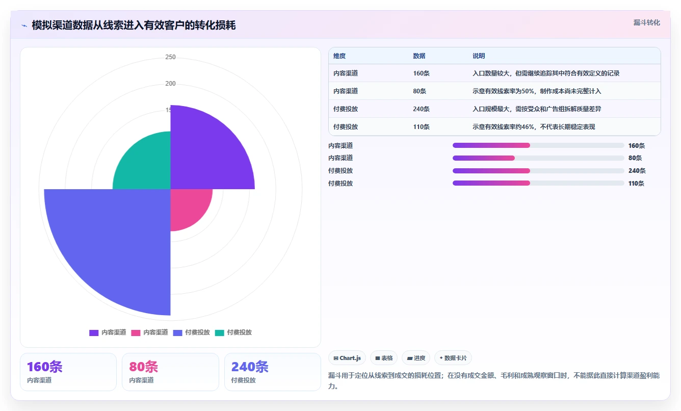Click the 数据 column header
This screenshot has width=681, height=411.
point(419,56)
